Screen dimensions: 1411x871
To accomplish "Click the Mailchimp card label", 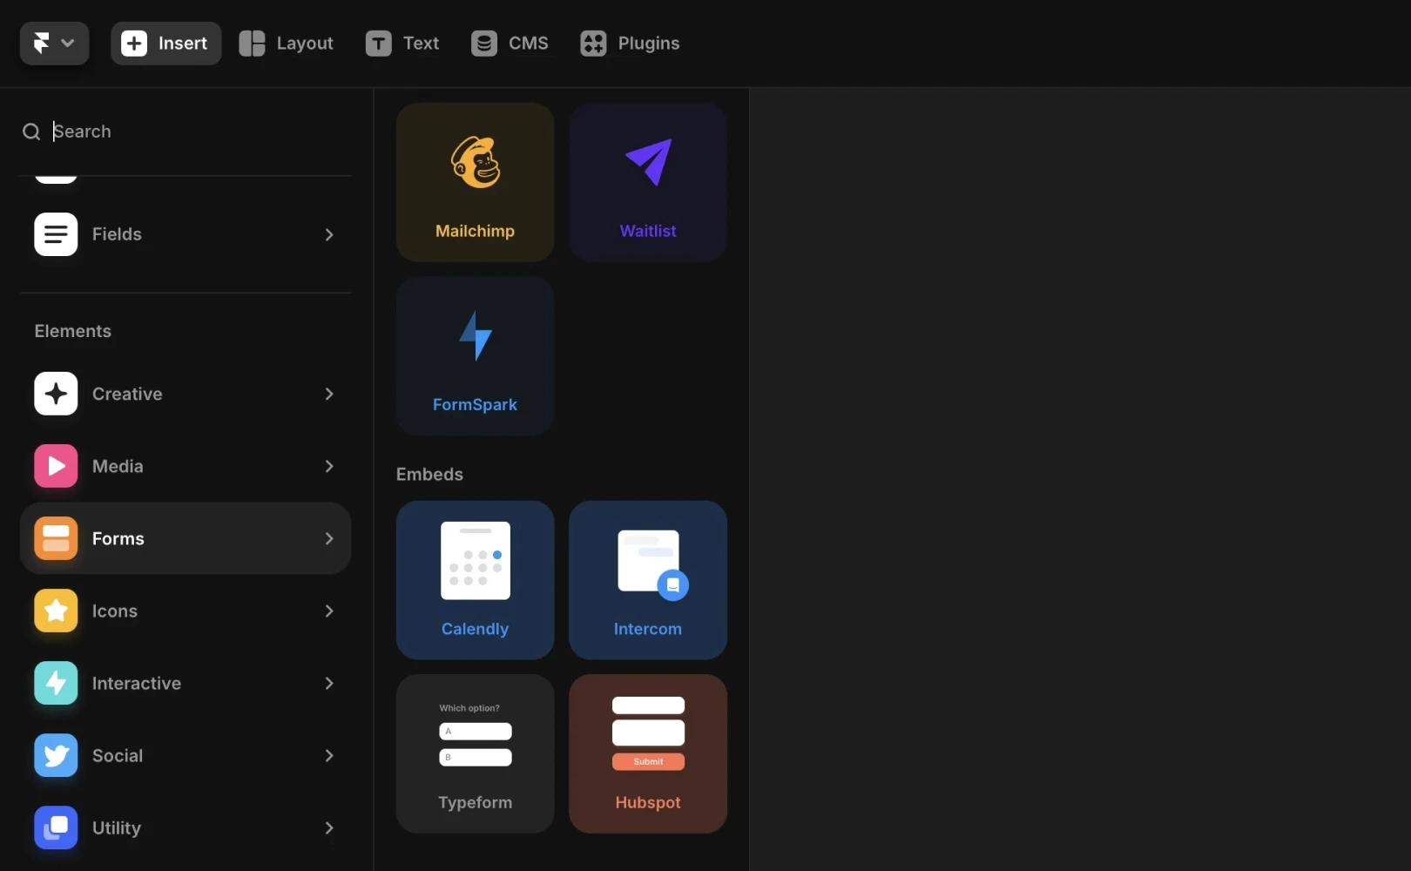I will (475, 231).
